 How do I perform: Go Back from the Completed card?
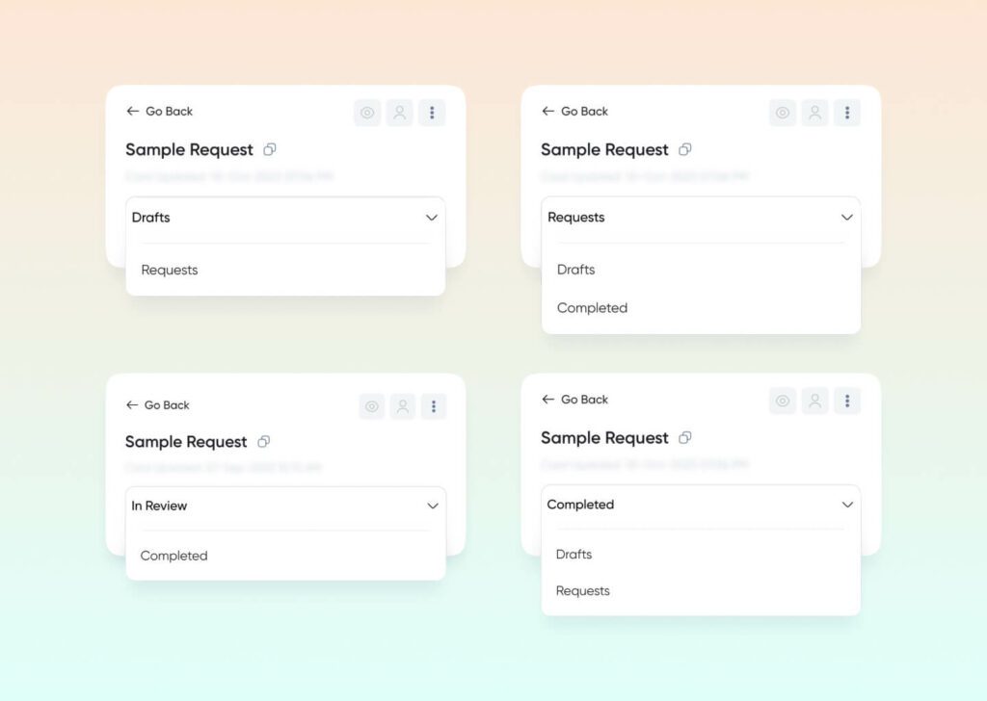574,400
